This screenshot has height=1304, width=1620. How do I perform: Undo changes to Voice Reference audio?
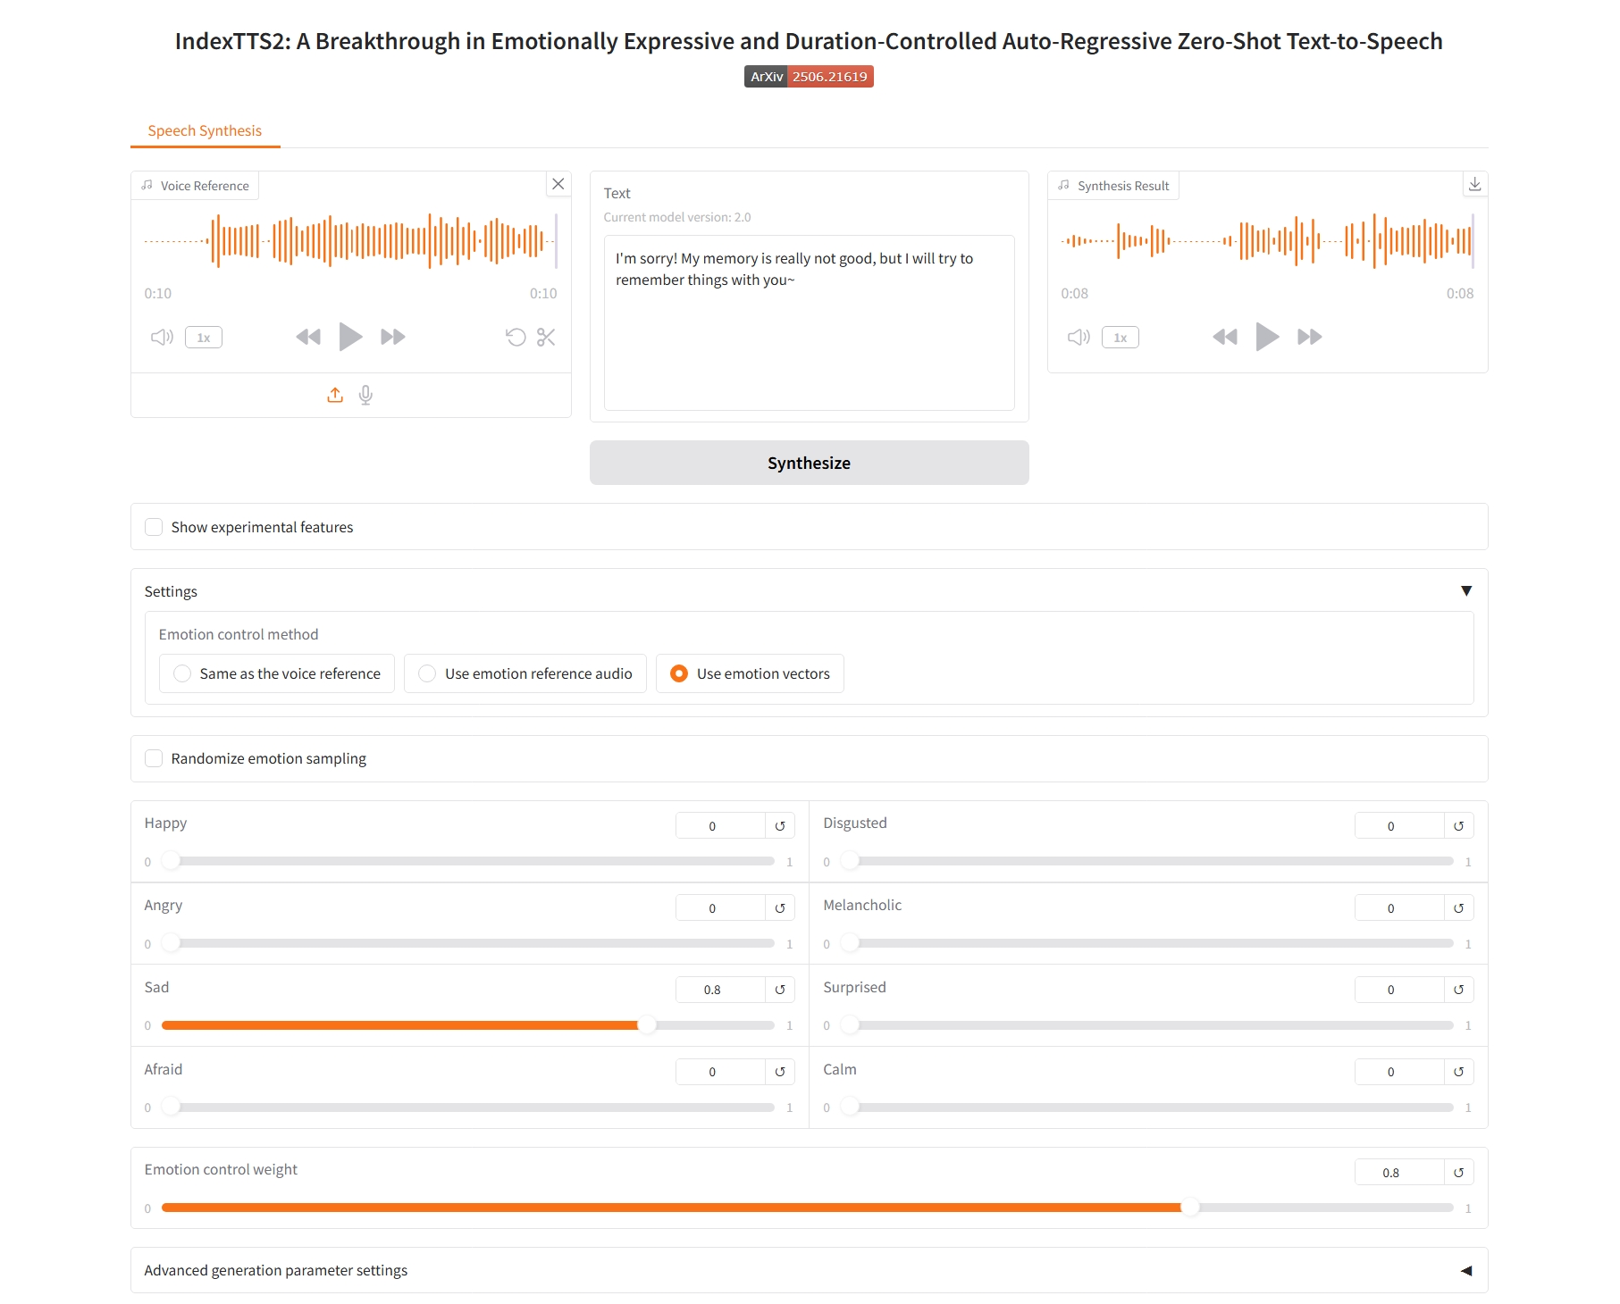(516, 337)
